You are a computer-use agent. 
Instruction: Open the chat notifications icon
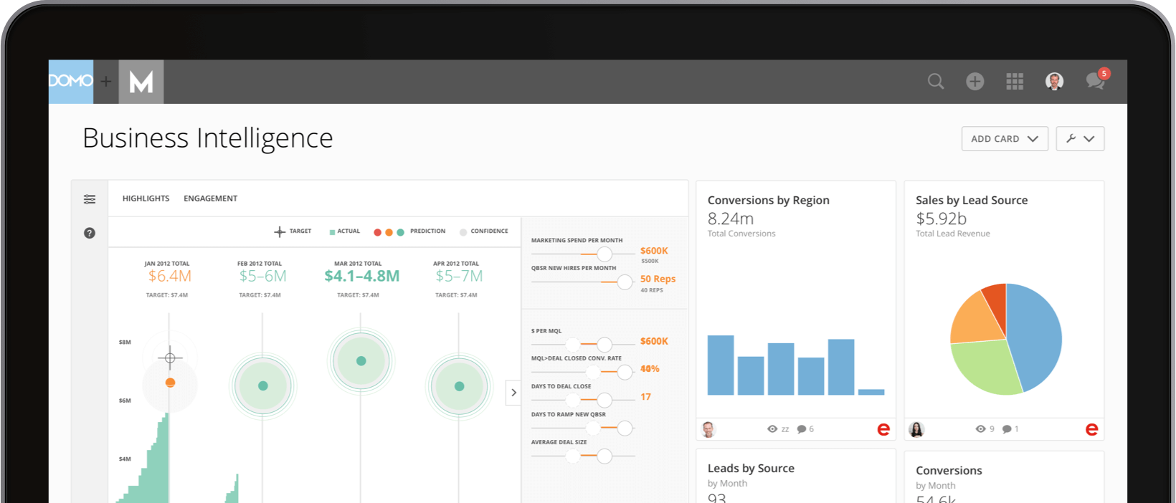click(x=1096, y=81)
